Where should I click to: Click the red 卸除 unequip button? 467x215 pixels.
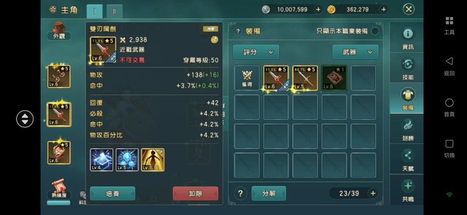coord(195,193)
